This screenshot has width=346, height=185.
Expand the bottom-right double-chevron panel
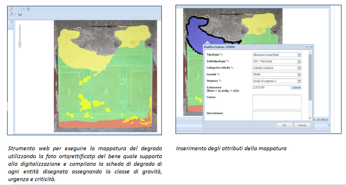(x=328, y=126)
